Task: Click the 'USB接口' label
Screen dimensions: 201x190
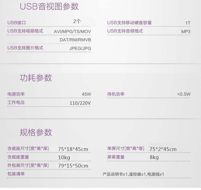Action: click(x=17, y=23)
